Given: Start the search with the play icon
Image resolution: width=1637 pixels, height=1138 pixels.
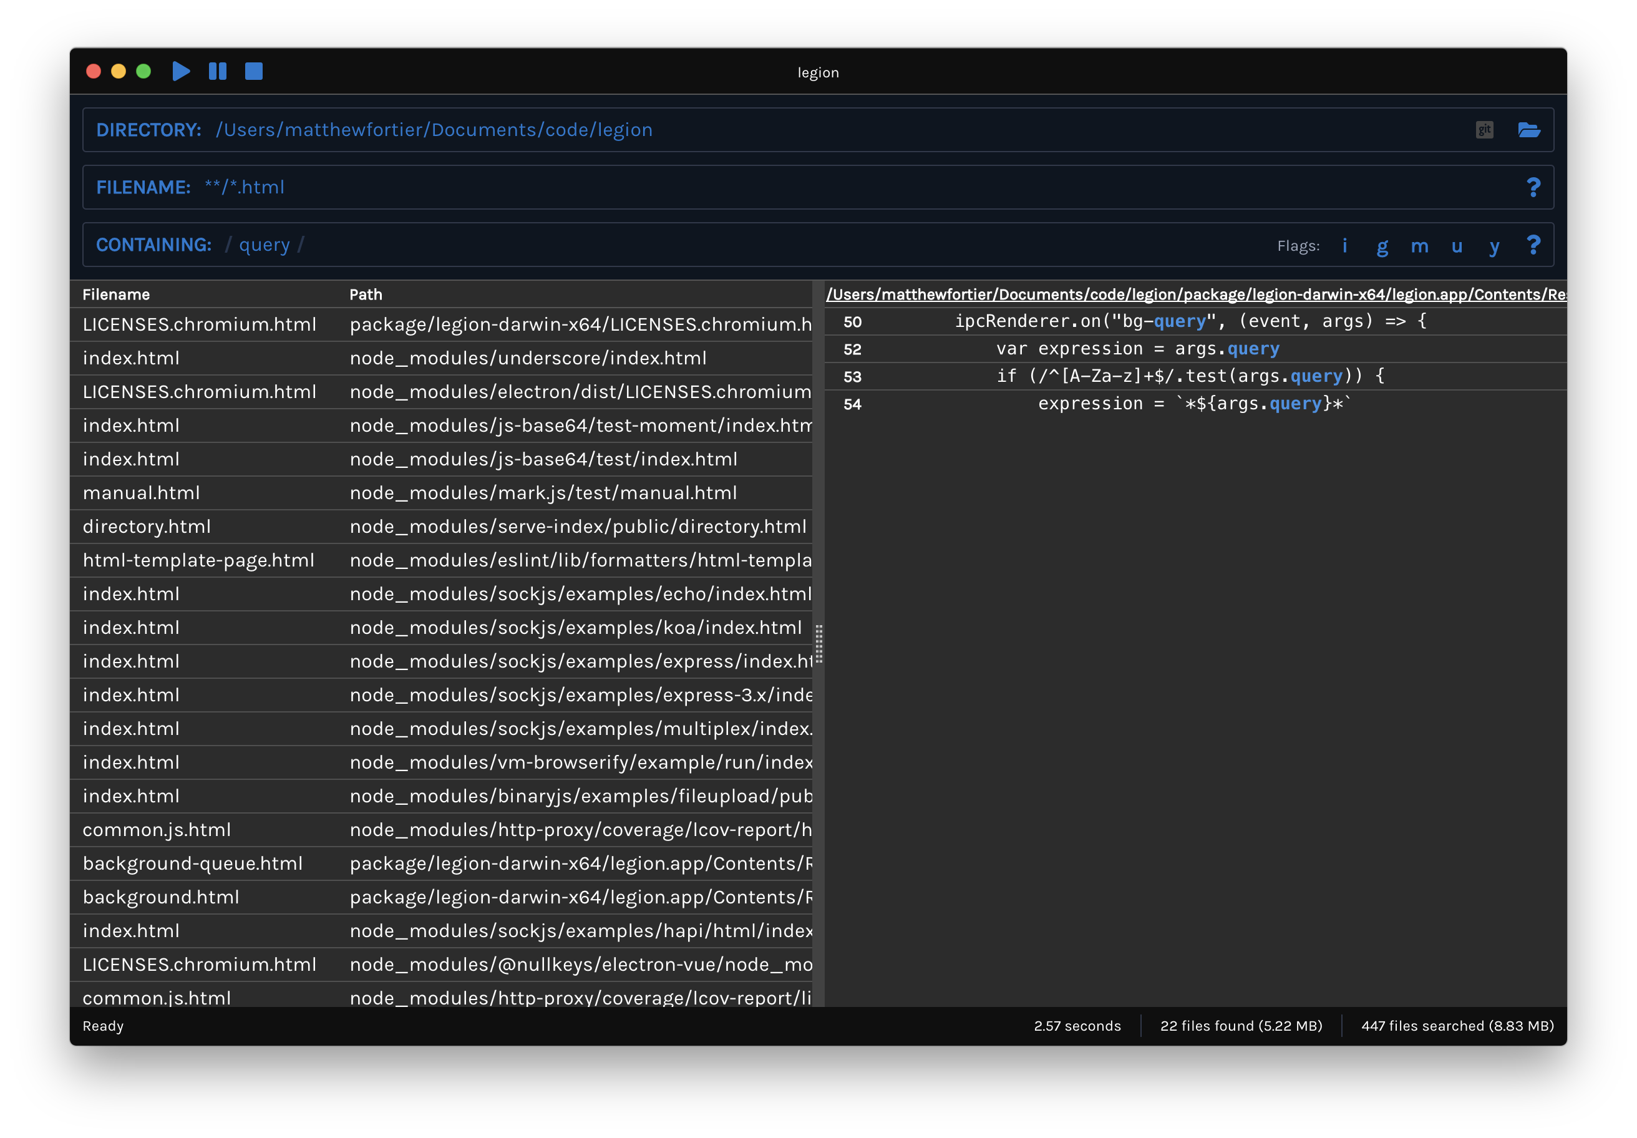Looking at the screenshot, I should click(181, 71).
